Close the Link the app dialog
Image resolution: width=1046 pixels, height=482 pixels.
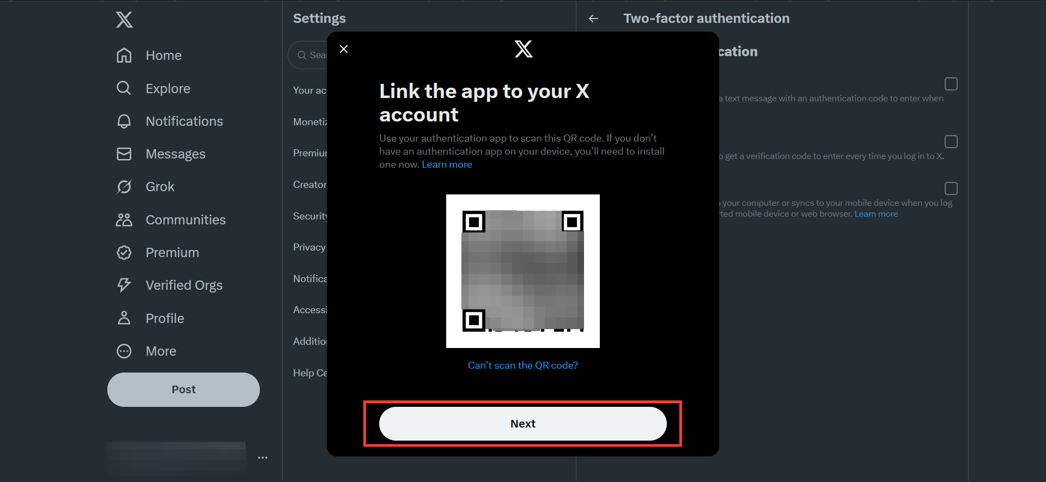[344, 49]
